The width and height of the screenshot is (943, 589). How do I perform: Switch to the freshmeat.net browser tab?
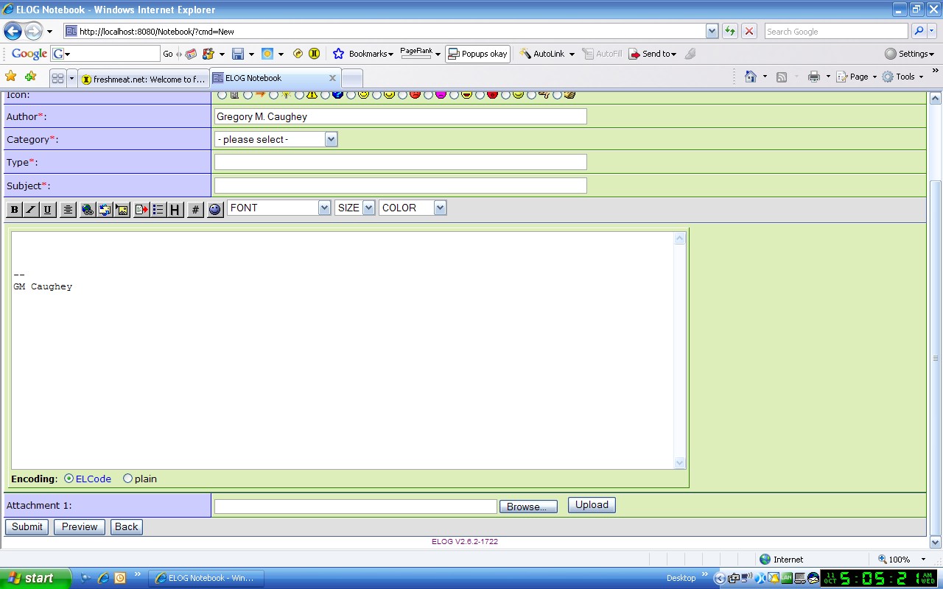click(144, 79)
